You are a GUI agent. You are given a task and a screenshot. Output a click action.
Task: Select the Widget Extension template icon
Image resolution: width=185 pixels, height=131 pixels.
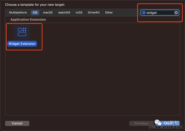click(22, 32)
